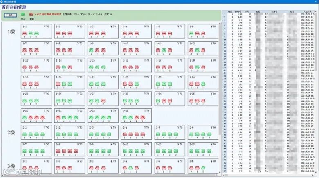Open the red bed in room 1-20
Viewport: 319px width, 178px height.
[58, 84]
